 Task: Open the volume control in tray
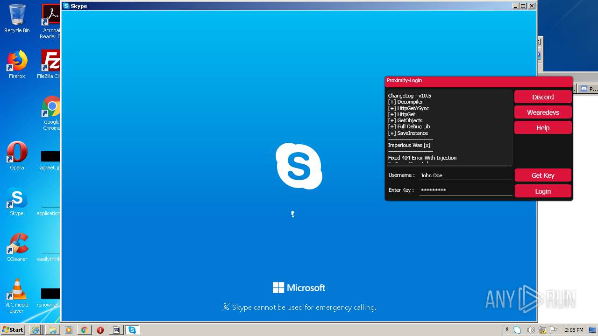[530, 330]
